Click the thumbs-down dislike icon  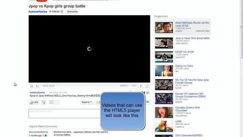coord(44,102)
